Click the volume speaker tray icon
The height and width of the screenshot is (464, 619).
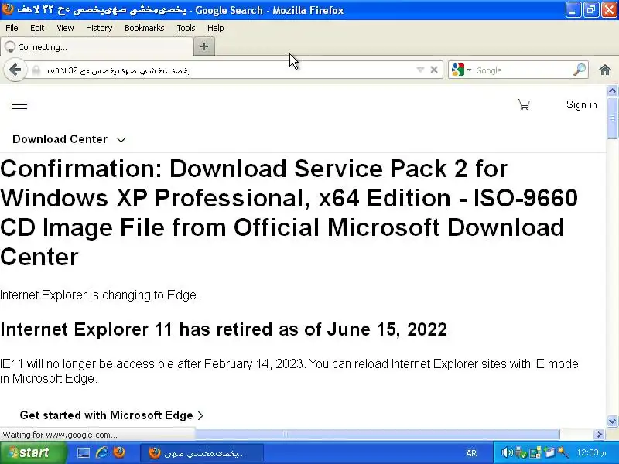[x=507, y=452]
